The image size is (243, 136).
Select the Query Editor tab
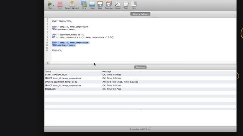pyautogui.click(x=140, y=14)
